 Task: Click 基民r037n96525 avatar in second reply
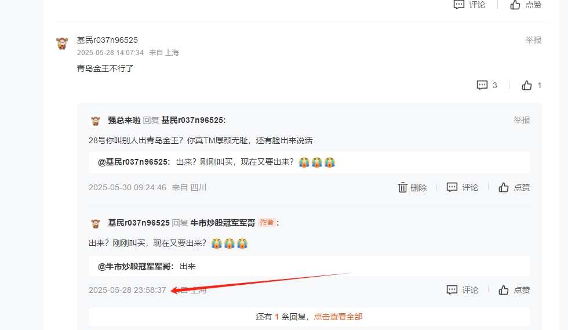(96, 223)
